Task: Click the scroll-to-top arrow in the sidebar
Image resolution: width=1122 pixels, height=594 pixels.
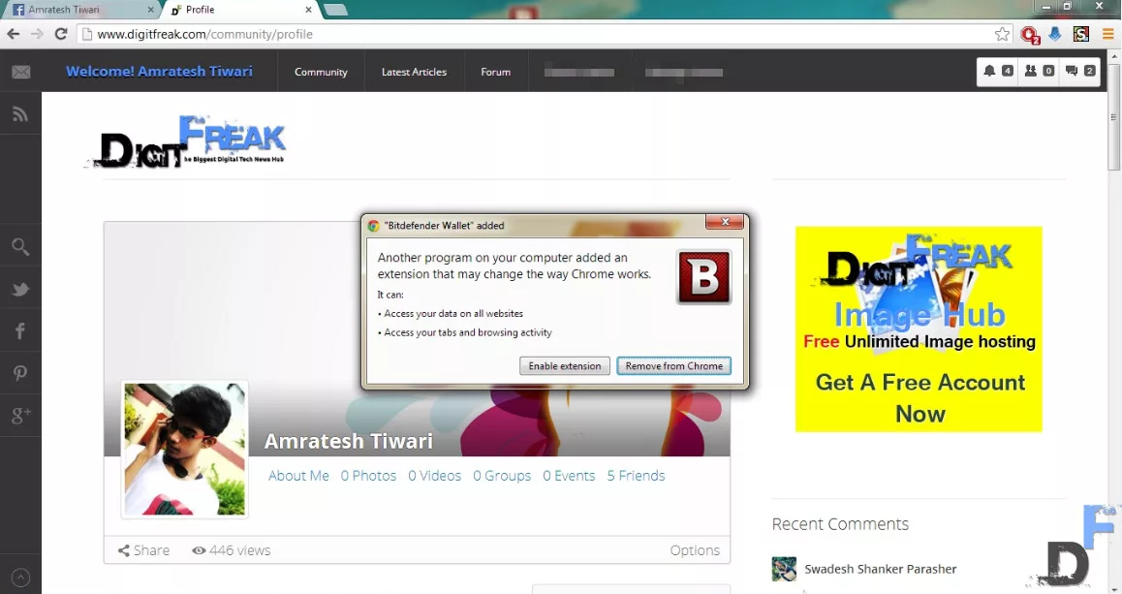Action: coord(20,577)
